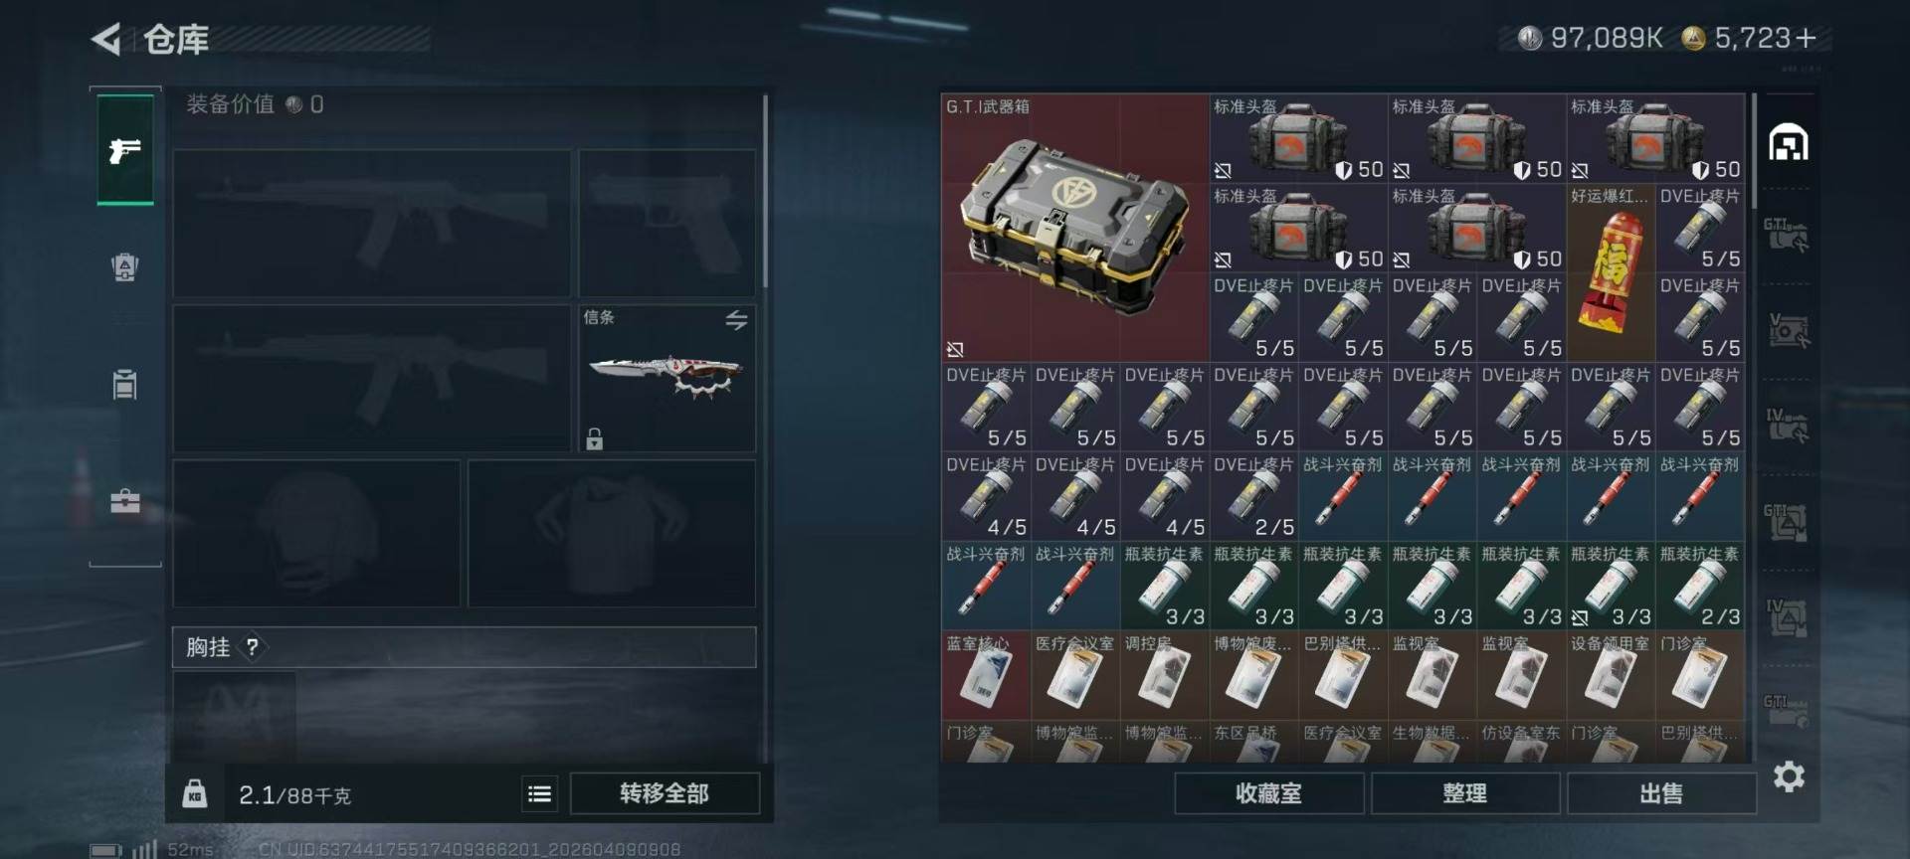Click the weight lock icon at bottom
This screenshot has width=1910, height=859.
195,793
